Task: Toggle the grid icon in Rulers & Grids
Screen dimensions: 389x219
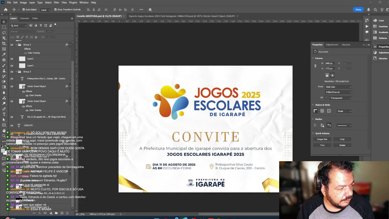Action: click(x=322, y=111)
